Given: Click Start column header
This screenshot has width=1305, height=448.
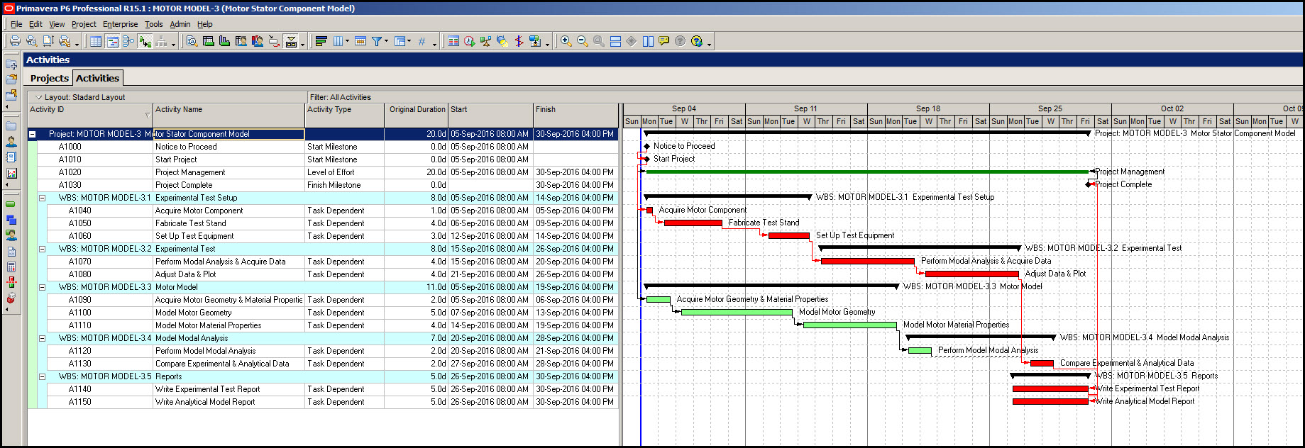Looking at the screenshot, I should click(490, 115).
